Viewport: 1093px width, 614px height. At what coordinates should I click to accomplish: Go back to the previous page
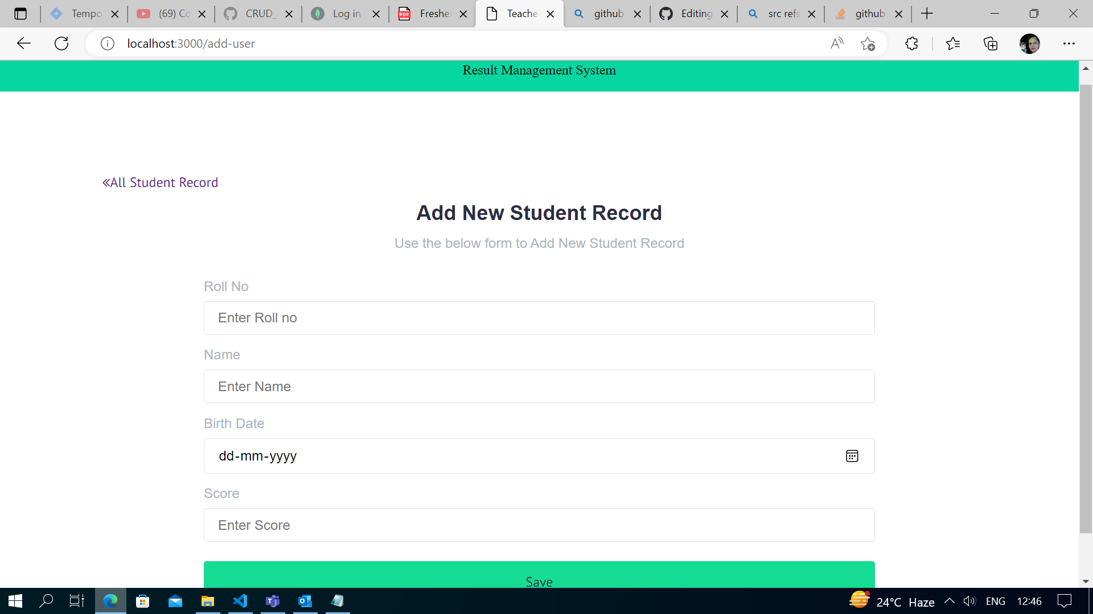pyautogui.click(x=23, y=43)
